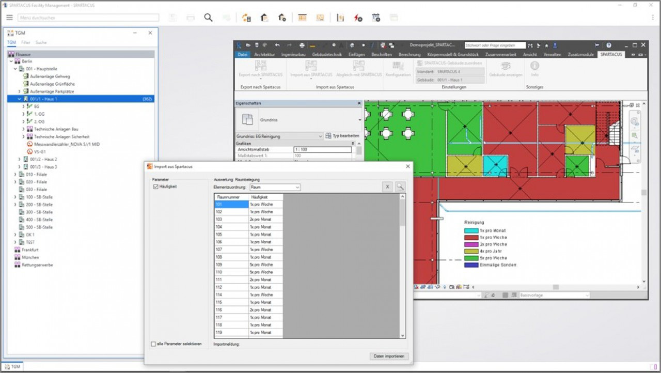Screen dimensions: 661x373
Task: Click the Abgleich mit SPARTACUS ribbon icon
Action: (x=358, y=66)
